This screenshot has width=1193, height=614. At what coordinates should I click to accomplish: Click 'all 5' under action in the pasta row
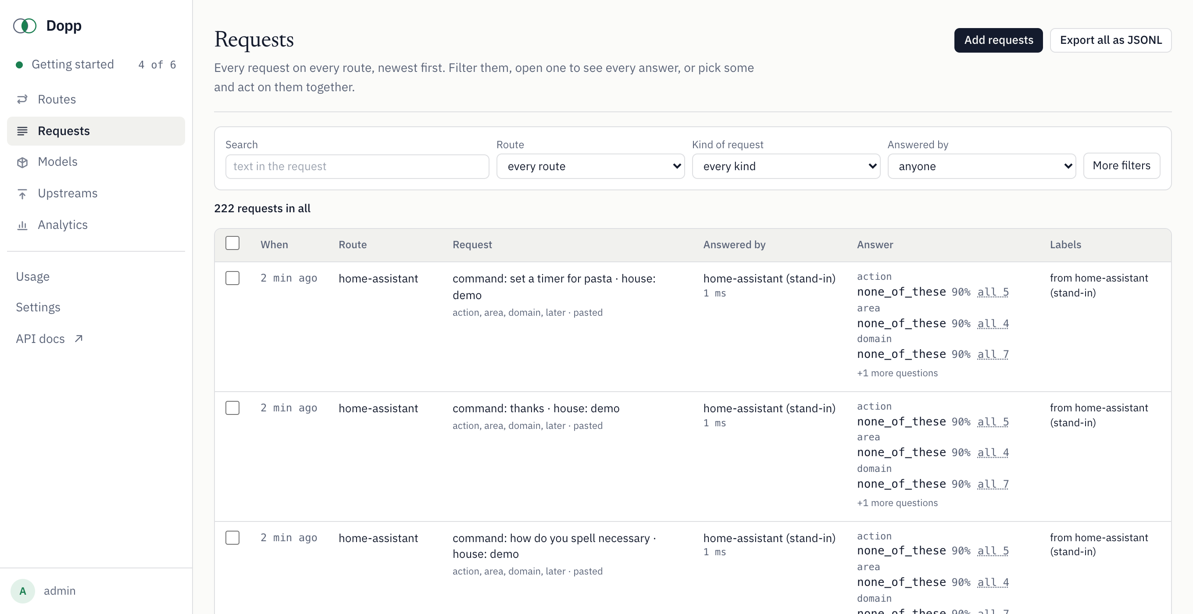coord(993,292)
